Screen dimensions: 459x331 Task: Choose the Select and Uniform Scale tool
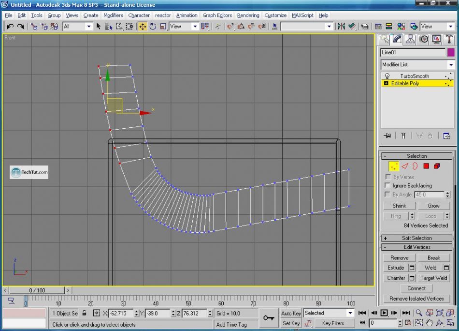click(163, 27)
